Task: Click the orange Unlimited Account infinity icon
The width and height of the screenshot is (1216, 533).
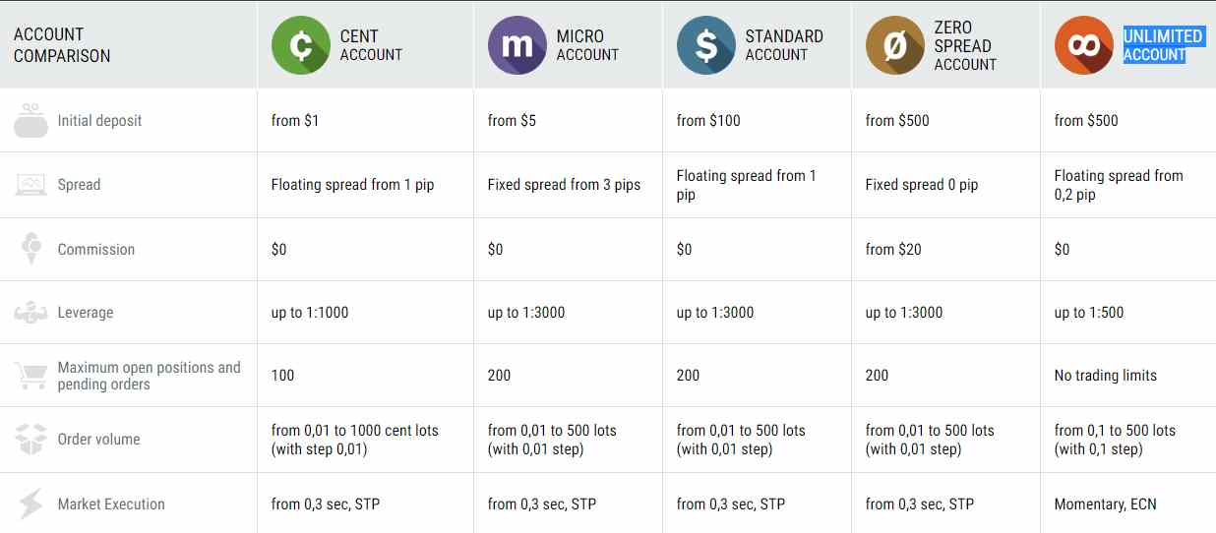Action: [1084, 45]
